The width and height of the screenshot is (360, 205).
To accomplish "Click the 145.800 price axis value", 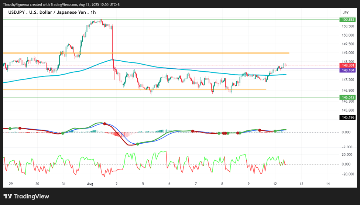I will (x=348, y=110).
